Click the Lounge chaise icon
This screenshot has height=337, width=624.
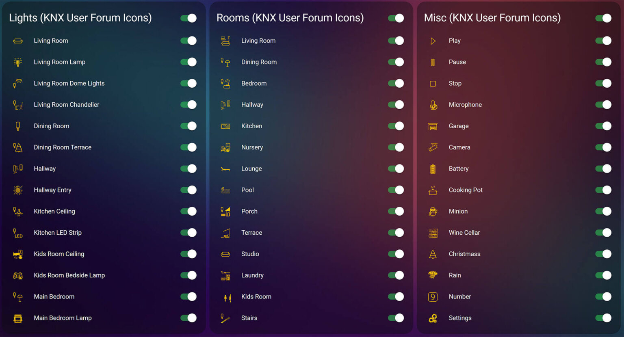(225, 168)
